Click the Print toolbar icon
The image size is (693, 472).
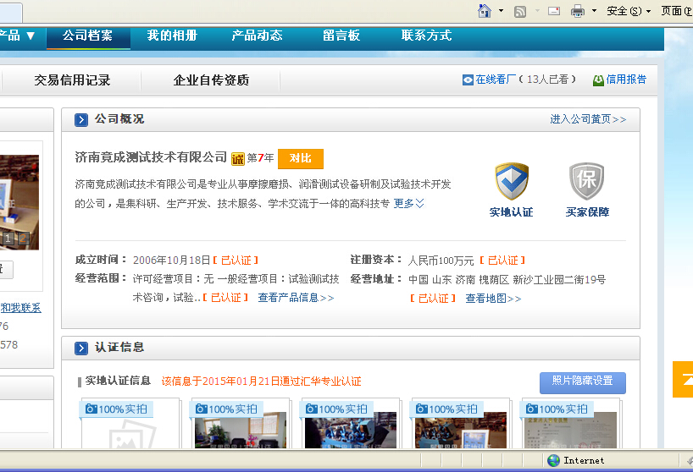coord(577,11)
